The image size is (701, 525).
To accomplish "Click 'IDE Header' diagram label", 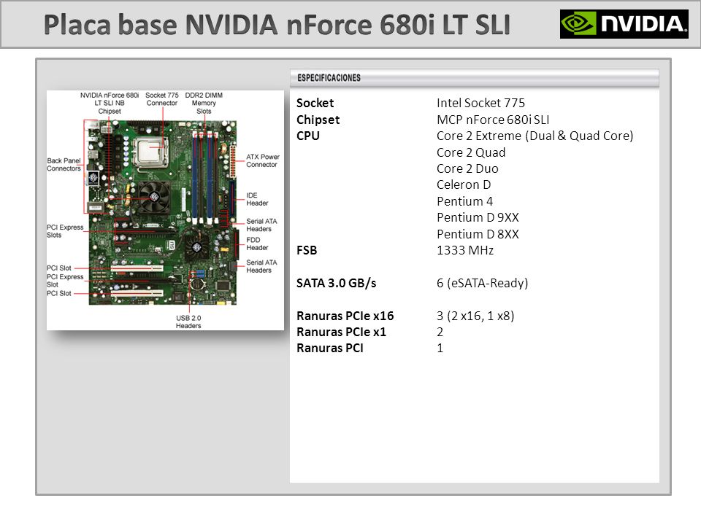I will (257, 199).
